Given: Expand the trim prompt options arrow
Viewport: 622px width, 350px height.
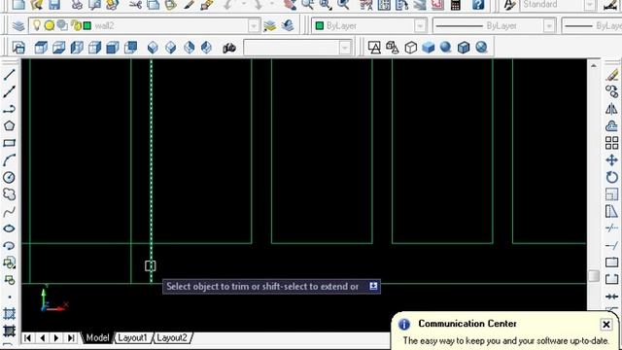Looking at the screenshot, I should point(373,286).
